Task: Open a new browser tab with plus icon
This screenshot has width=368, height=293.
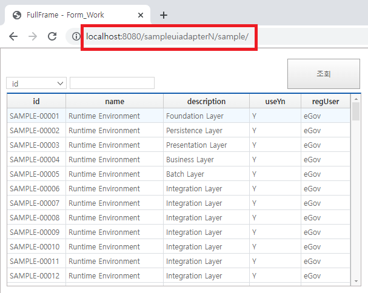Action: coord(163,15)
